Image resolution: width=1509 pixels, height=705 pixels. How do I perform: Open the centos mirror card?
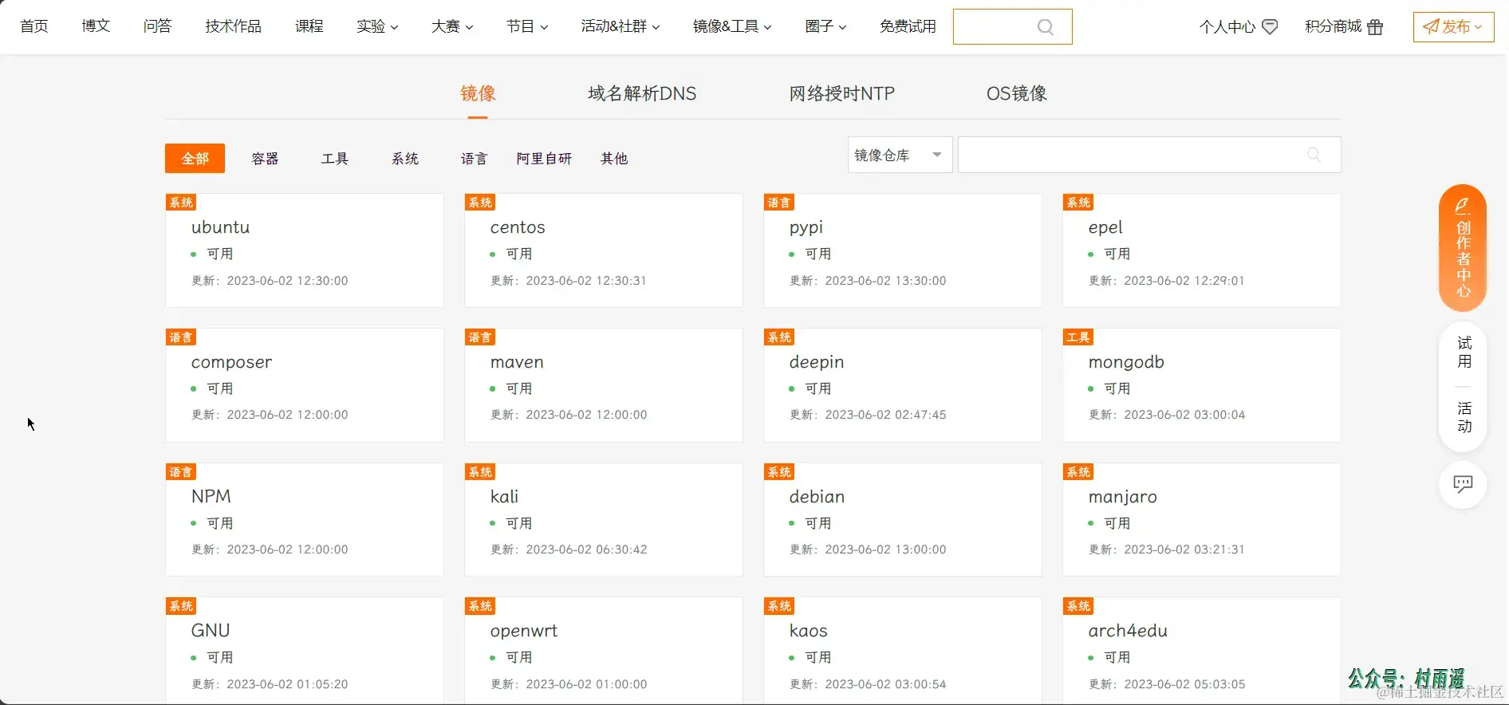click(603, 250)
